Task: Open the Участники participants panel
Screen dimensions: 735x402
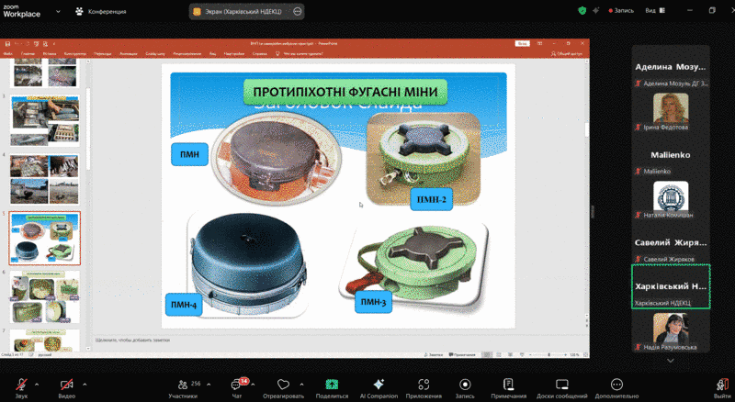Action: tap(183, 388)
